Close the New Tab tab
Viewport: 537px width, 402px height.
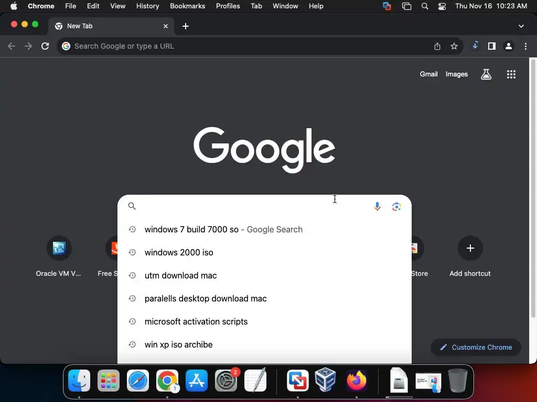166,26
